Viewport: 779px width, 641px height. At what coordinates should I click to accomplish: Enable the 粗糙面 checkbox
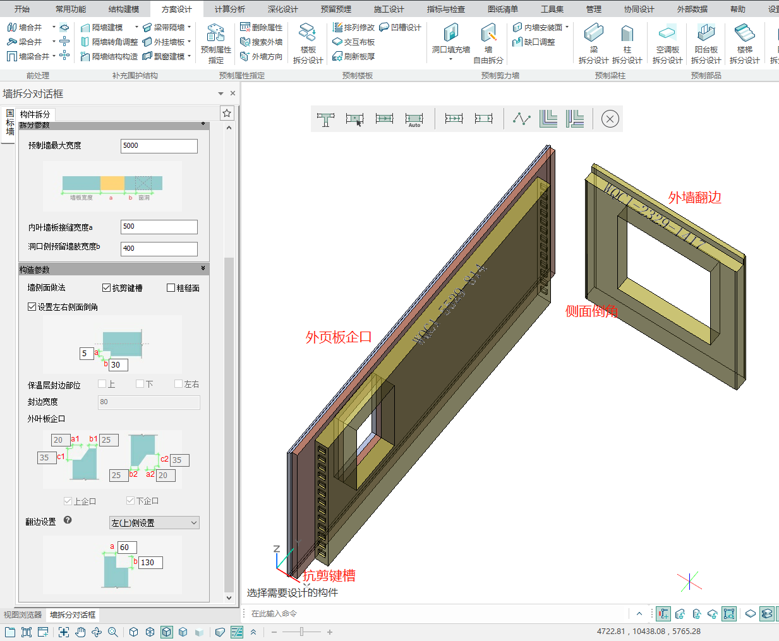tap(171, 288)
